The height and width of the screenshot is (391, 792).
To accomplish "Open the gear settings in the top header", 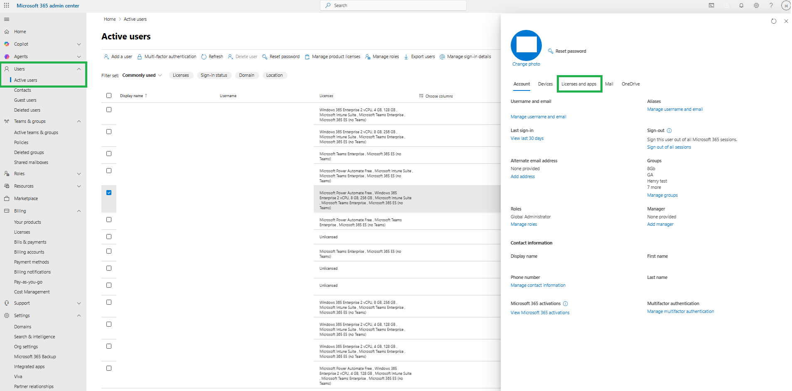I will pyautogui.click(x=756, y=5).
